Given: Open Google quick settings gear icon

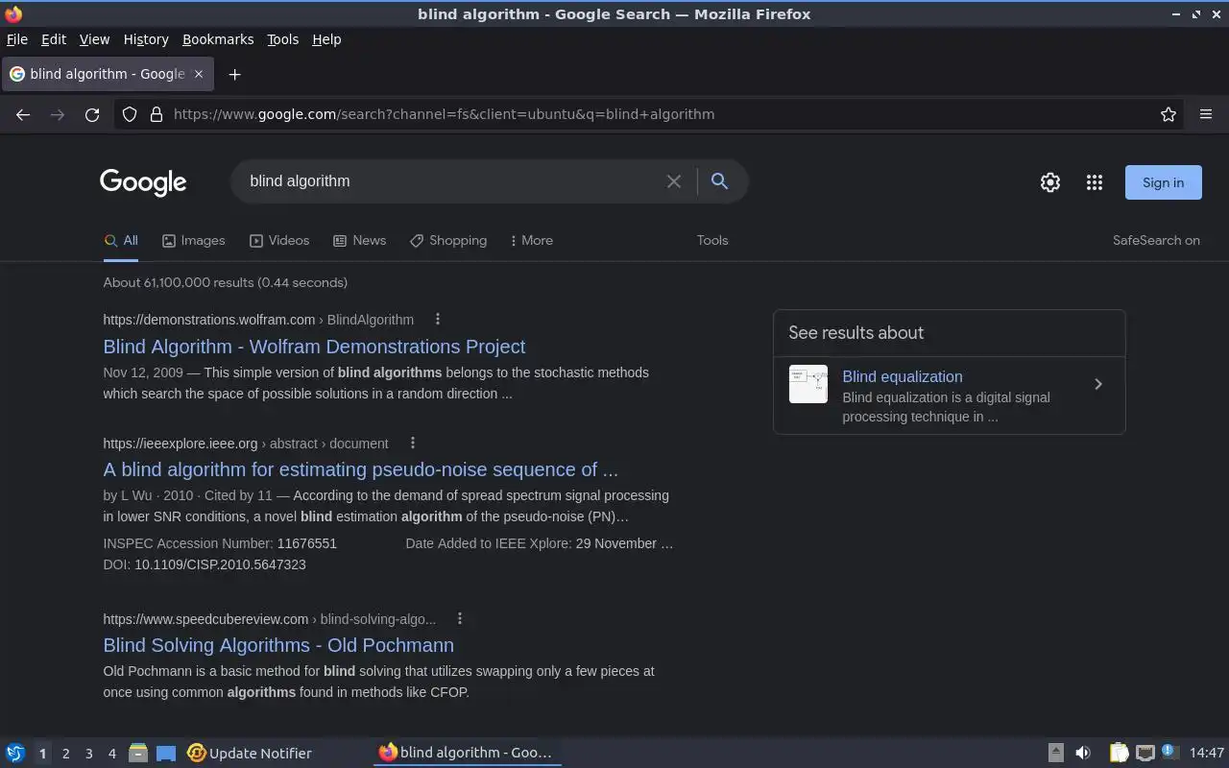Looking at the screenshot, I should (x=1050, y=182).
